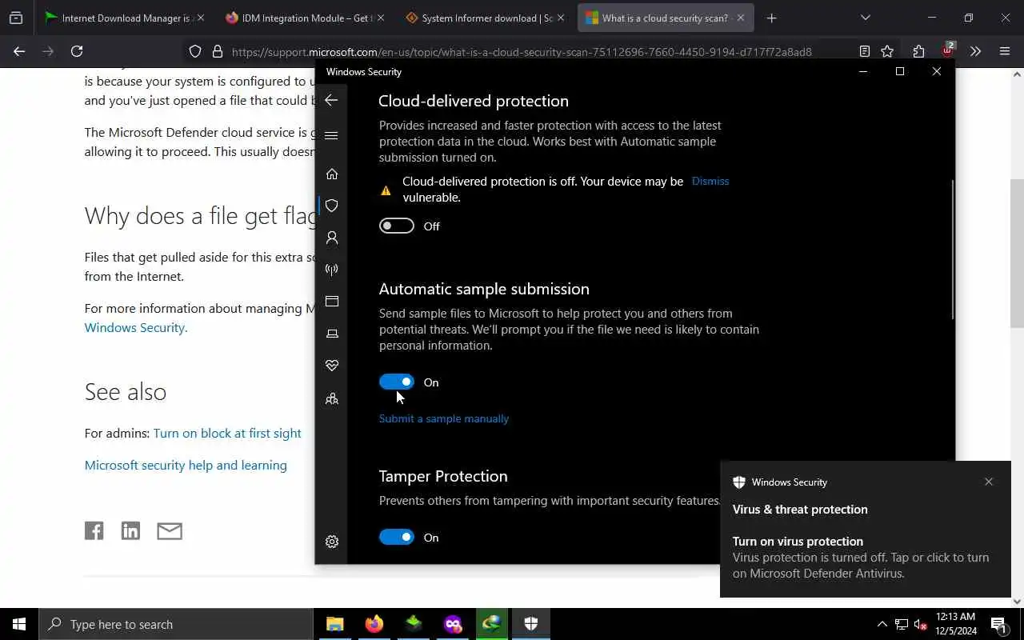Viewport: 1024px width, 640px height.
Task: Share article on Facebook
Action: (x=94, y=530)
